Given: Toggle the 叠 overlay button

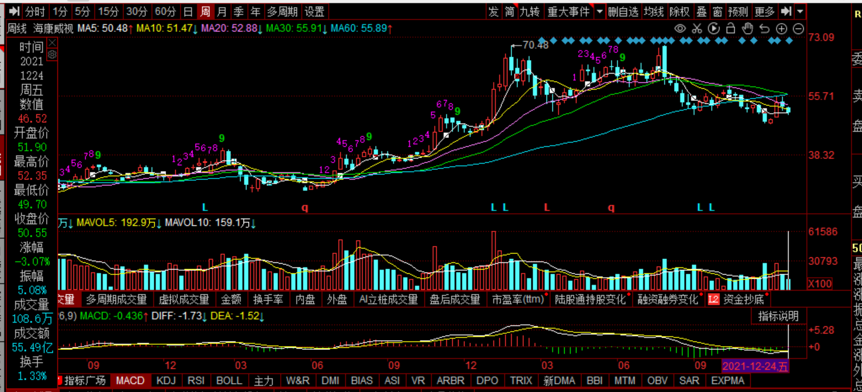Looking at the screenshot, I should 701,11.
